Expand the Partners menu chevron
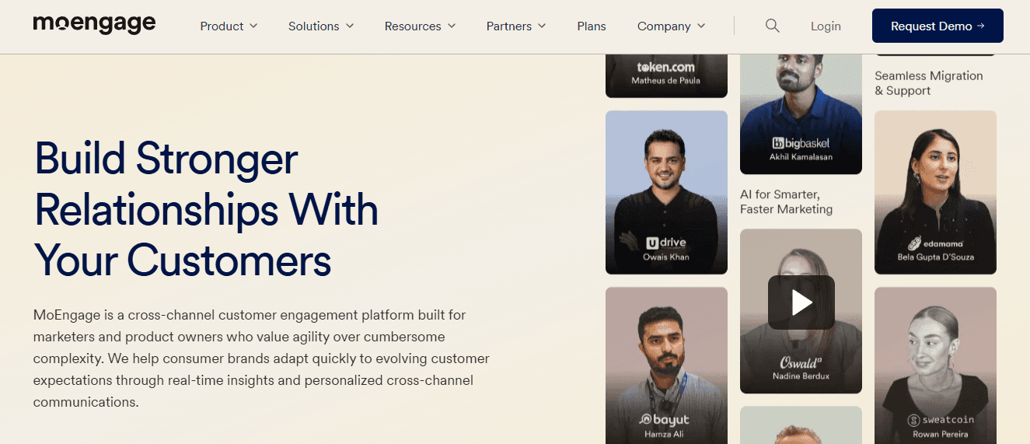1030x444 pixels. pos(542,26)
